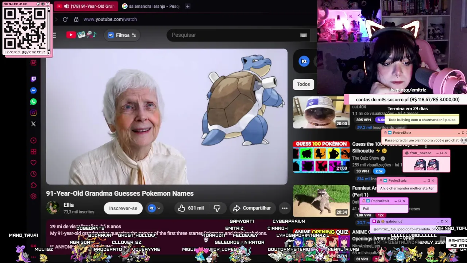
Task: Click the livepix.gg/emitriz QR code
Action: tap(25, 28)
